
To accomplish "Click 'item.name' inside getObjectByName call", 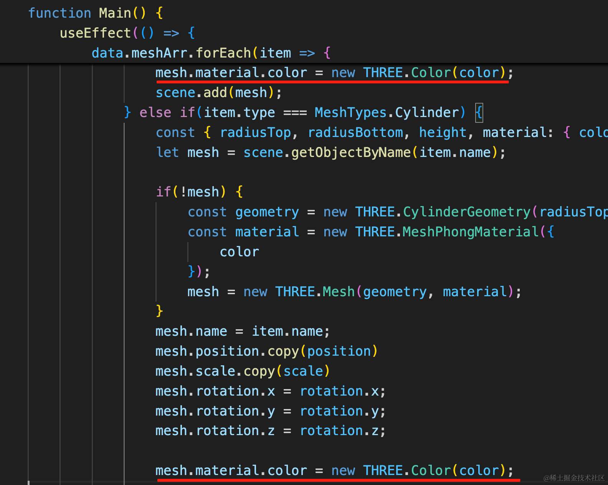I will (455, 153).
